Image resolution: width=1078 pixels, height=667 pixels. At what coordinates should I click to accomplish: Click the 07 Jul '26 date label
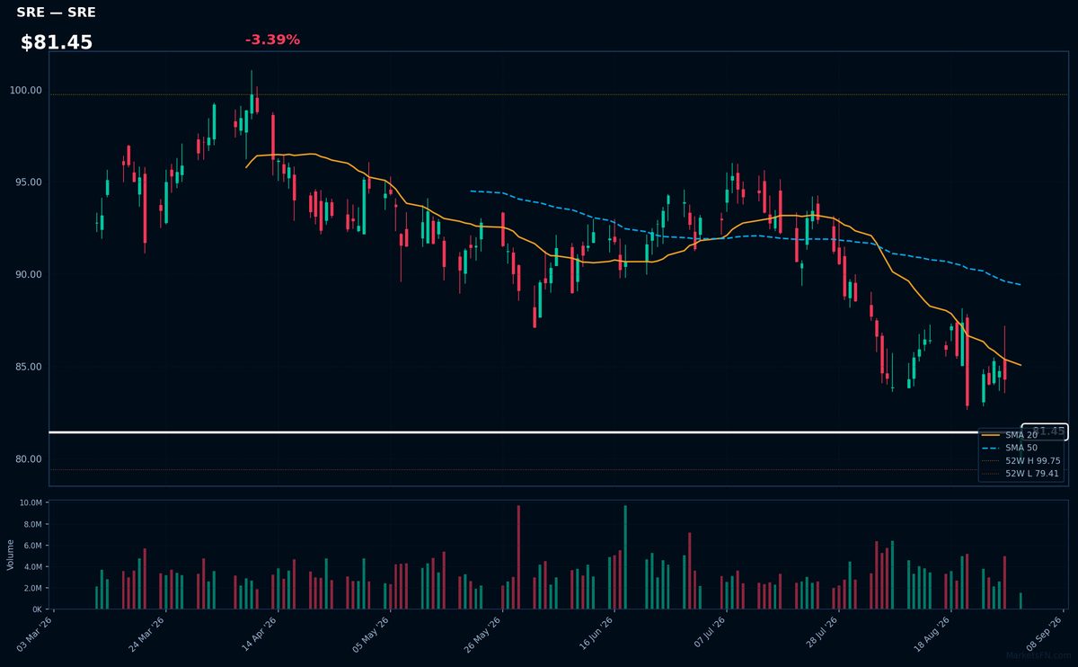(709, 635)
